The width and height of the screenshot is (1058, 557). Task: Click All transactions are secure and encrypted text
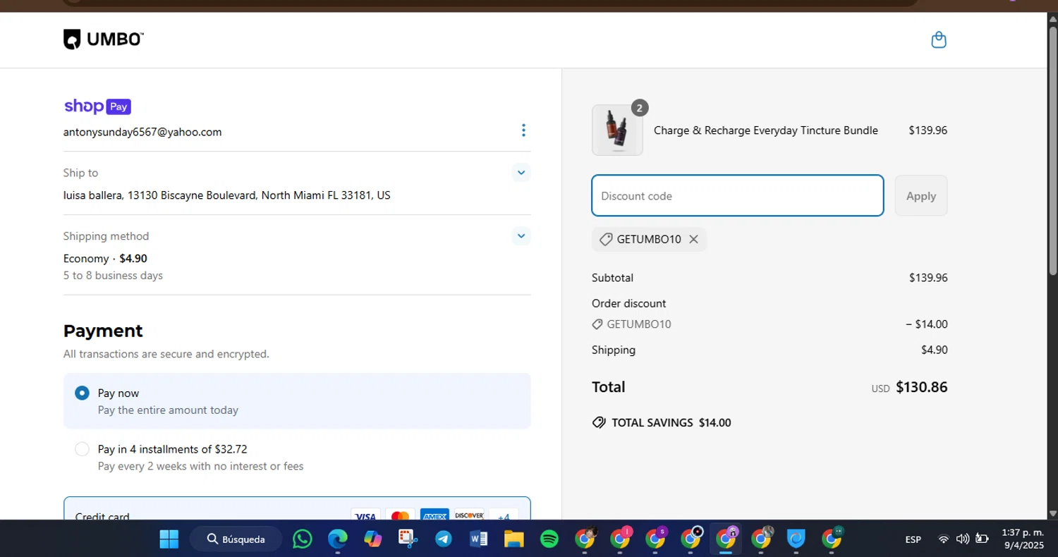click(x=166, y=354)
